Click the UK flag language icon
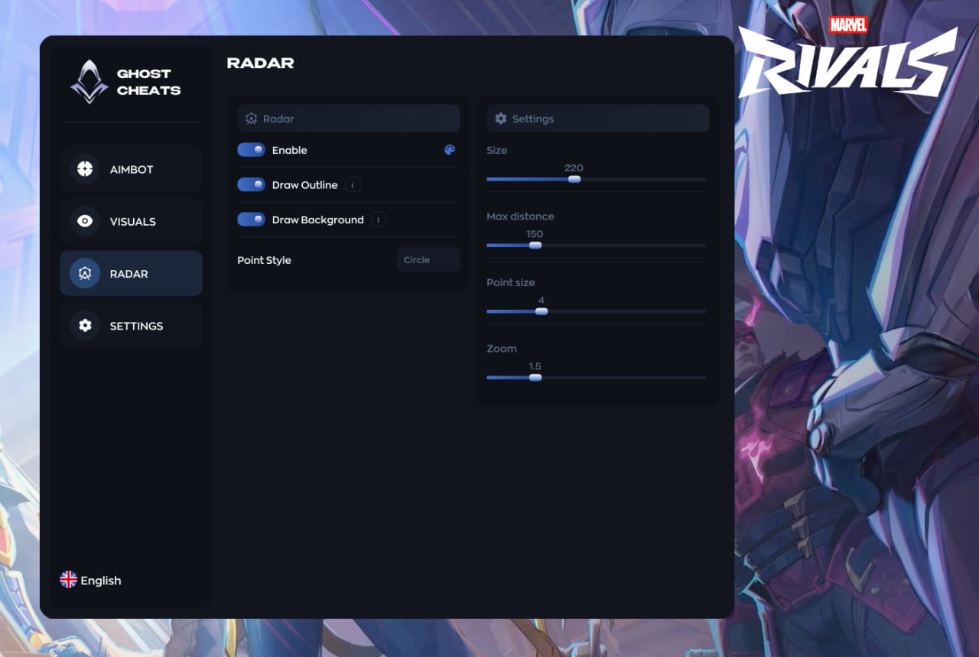Image resolution: width=979 pixels, height=657 pixels. [69, 580]
